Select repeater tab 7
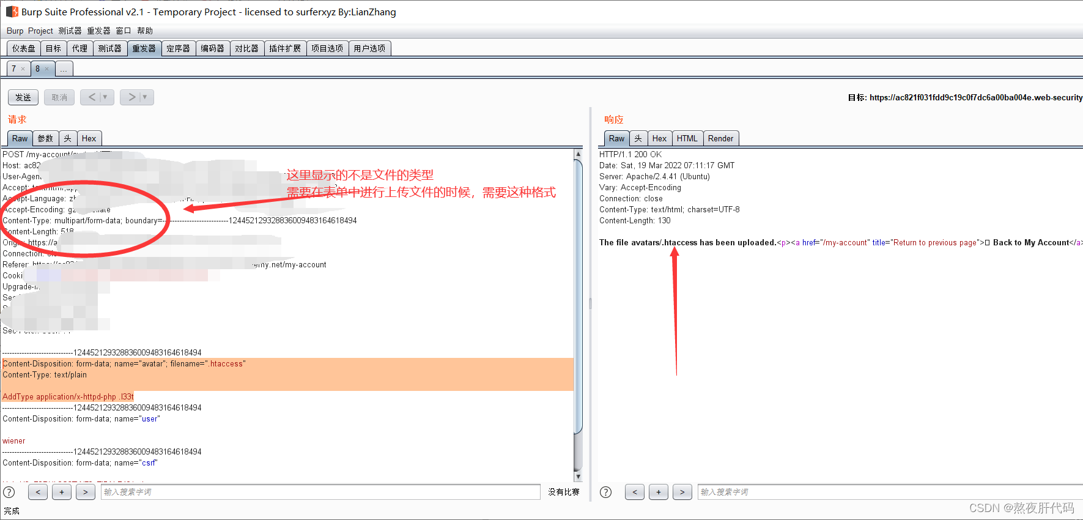Screen dimensions: 1083x520 (14, 69)
